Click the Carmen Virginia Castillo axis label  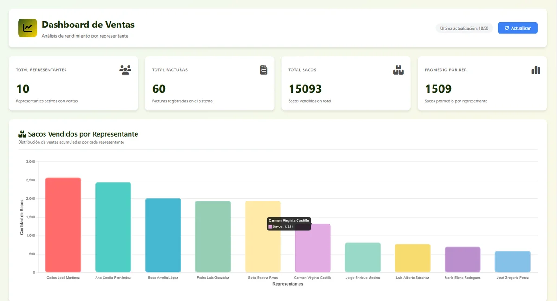tap(313, 278)
